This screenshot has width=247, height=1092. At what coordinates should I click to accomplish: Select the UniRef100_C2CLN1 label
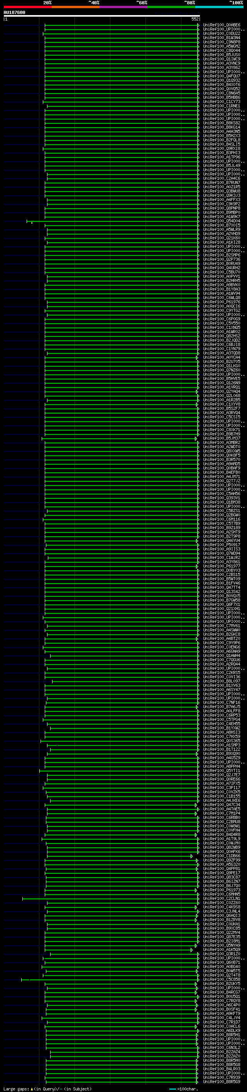[x=222, y=898]
